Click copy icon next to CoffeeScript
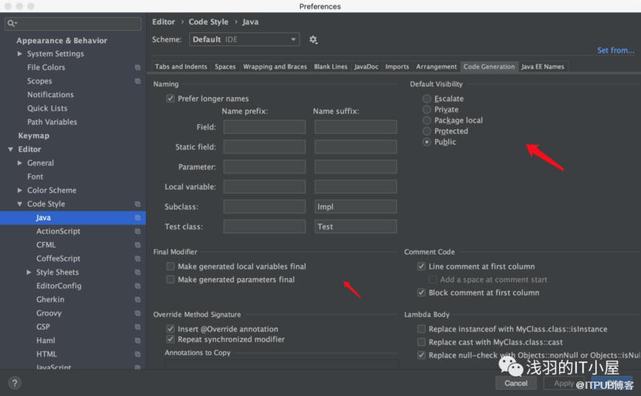Screen dimensions: 641x396 point(138,259)
